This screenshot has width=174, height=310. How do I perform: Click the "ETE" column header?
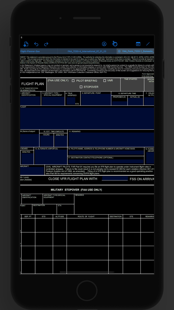coord(131,216)
